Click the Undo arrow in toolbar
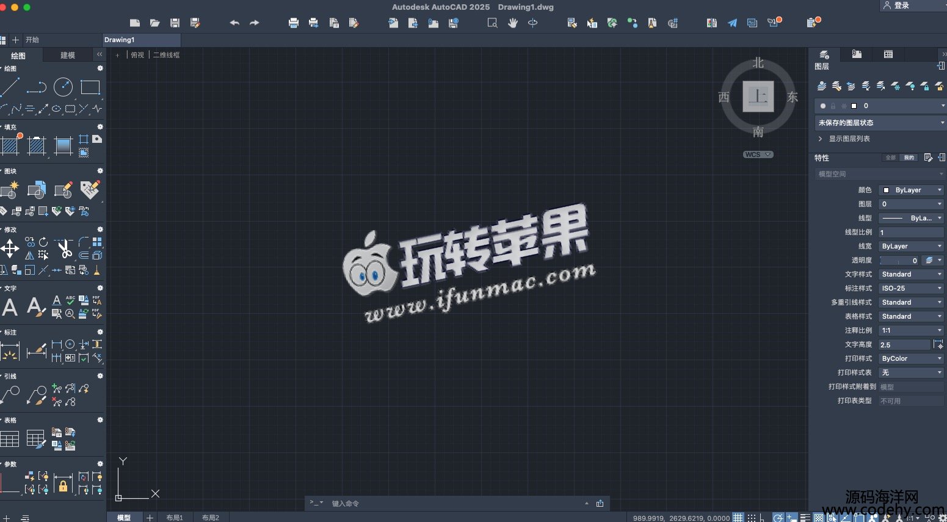 [234, 23]
